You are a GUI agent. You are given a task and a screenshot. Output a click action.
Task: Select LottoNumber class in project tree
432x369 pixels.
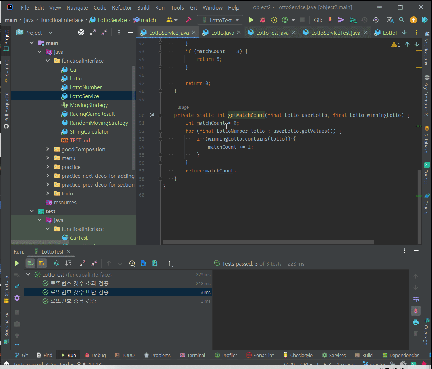tap(86, 87)
